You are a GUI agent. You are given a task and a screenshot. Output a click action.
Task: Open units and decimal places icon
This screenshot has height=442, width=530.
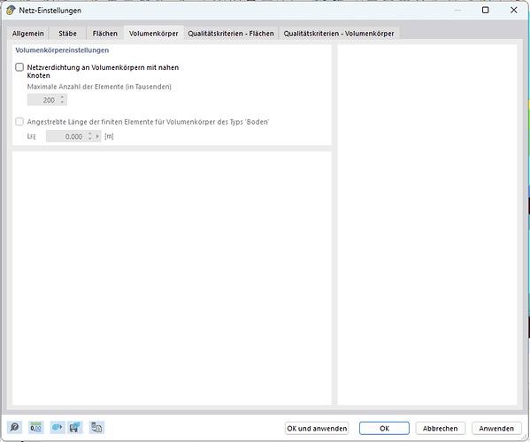point(35,428)
